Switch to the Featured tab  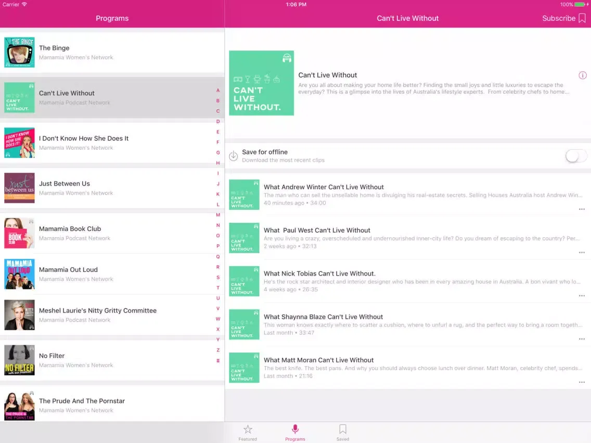(248, 433)
